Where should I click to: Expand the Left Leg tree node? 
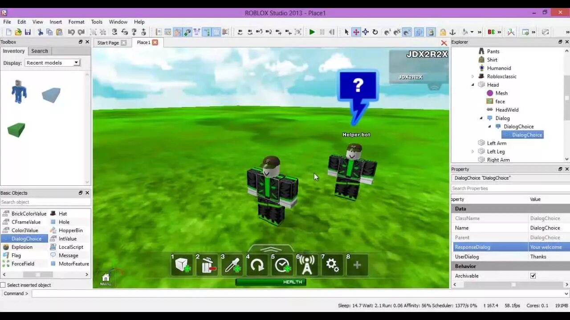point(473,152)
